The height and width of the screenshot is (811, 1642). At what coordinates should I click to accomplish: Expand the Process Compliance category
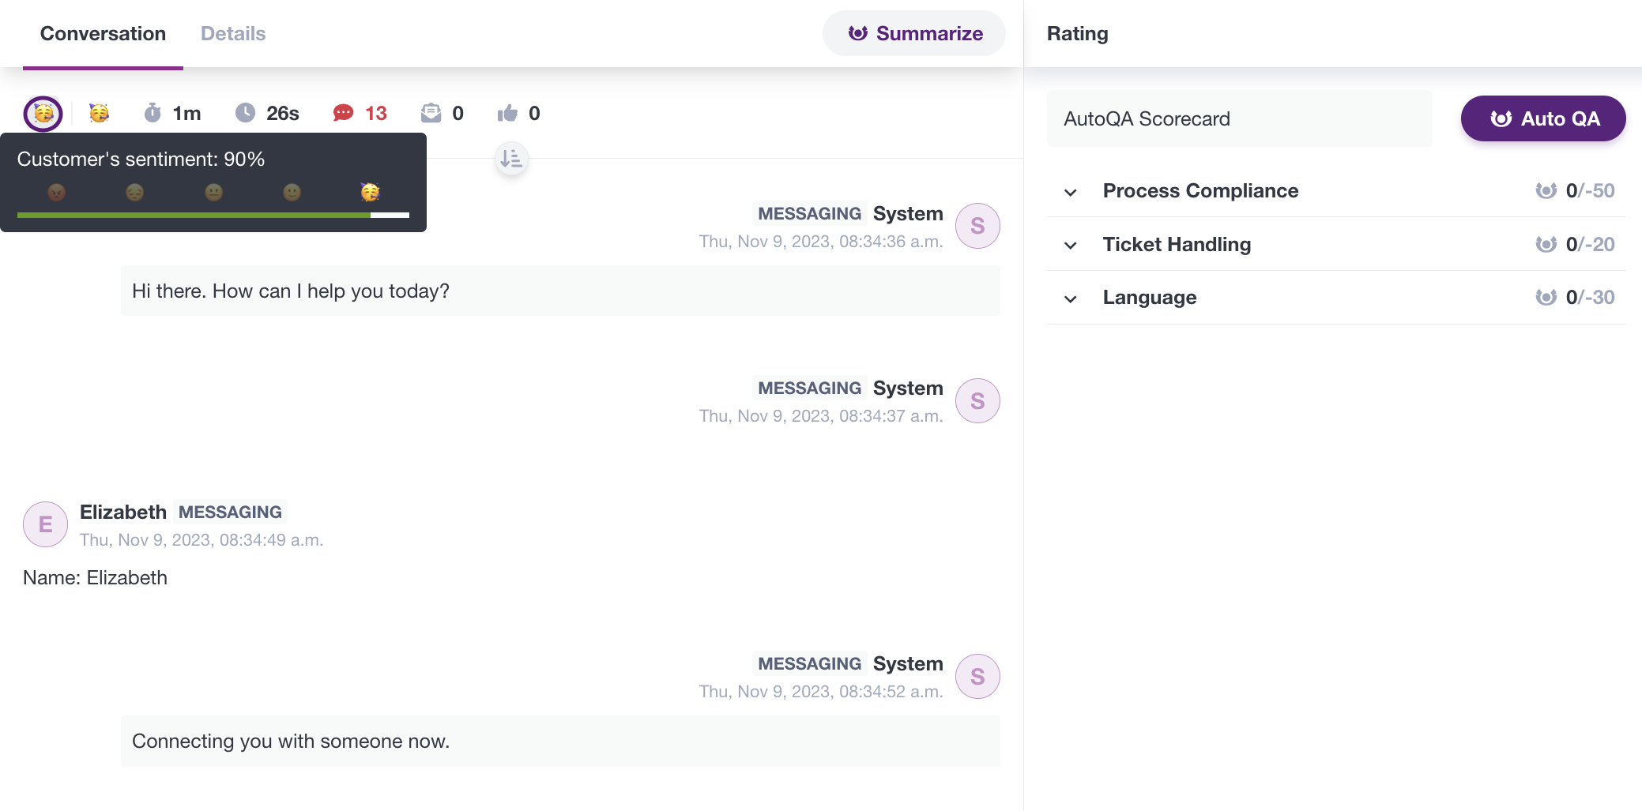[x=1071, y=192]
